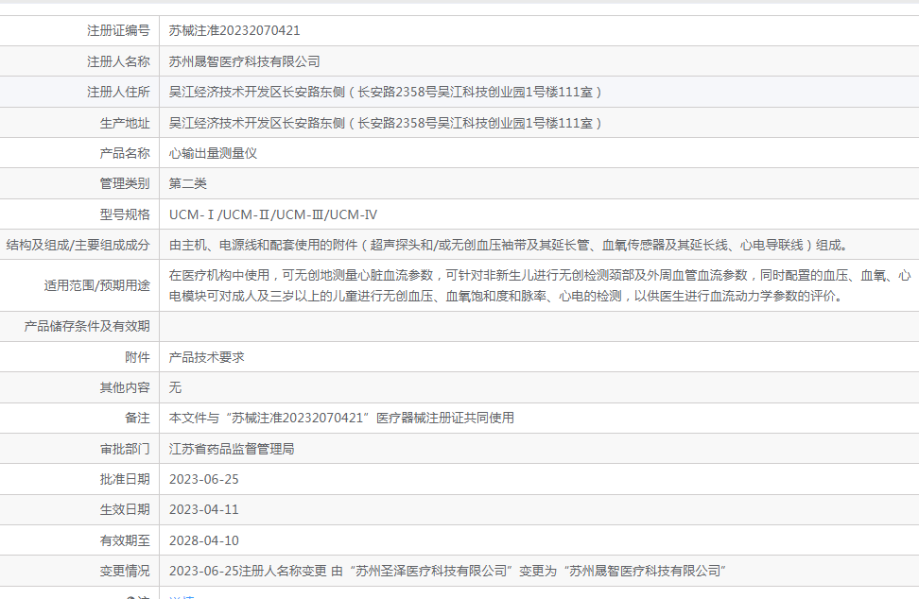Click the 备注 label
This screenshot has height=599, width=919.
point(137,418)
